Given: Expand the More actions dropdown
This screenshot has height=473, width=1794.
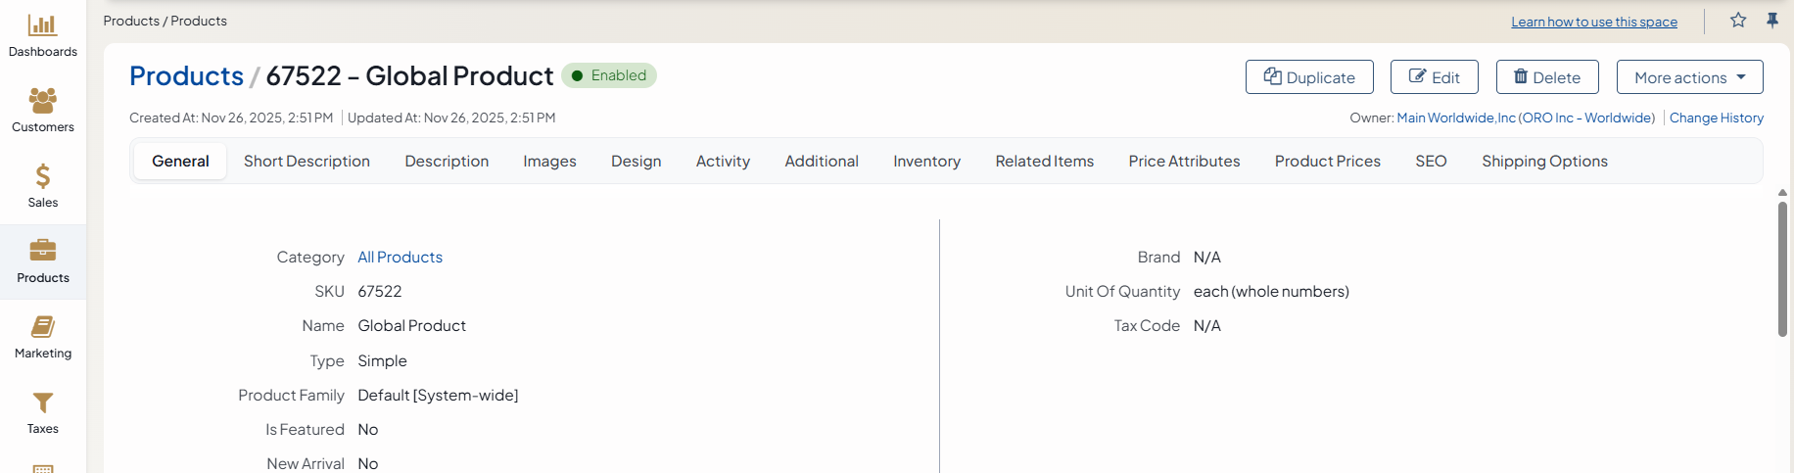Looking at the screenshot, I should [x=1689, y=77].
